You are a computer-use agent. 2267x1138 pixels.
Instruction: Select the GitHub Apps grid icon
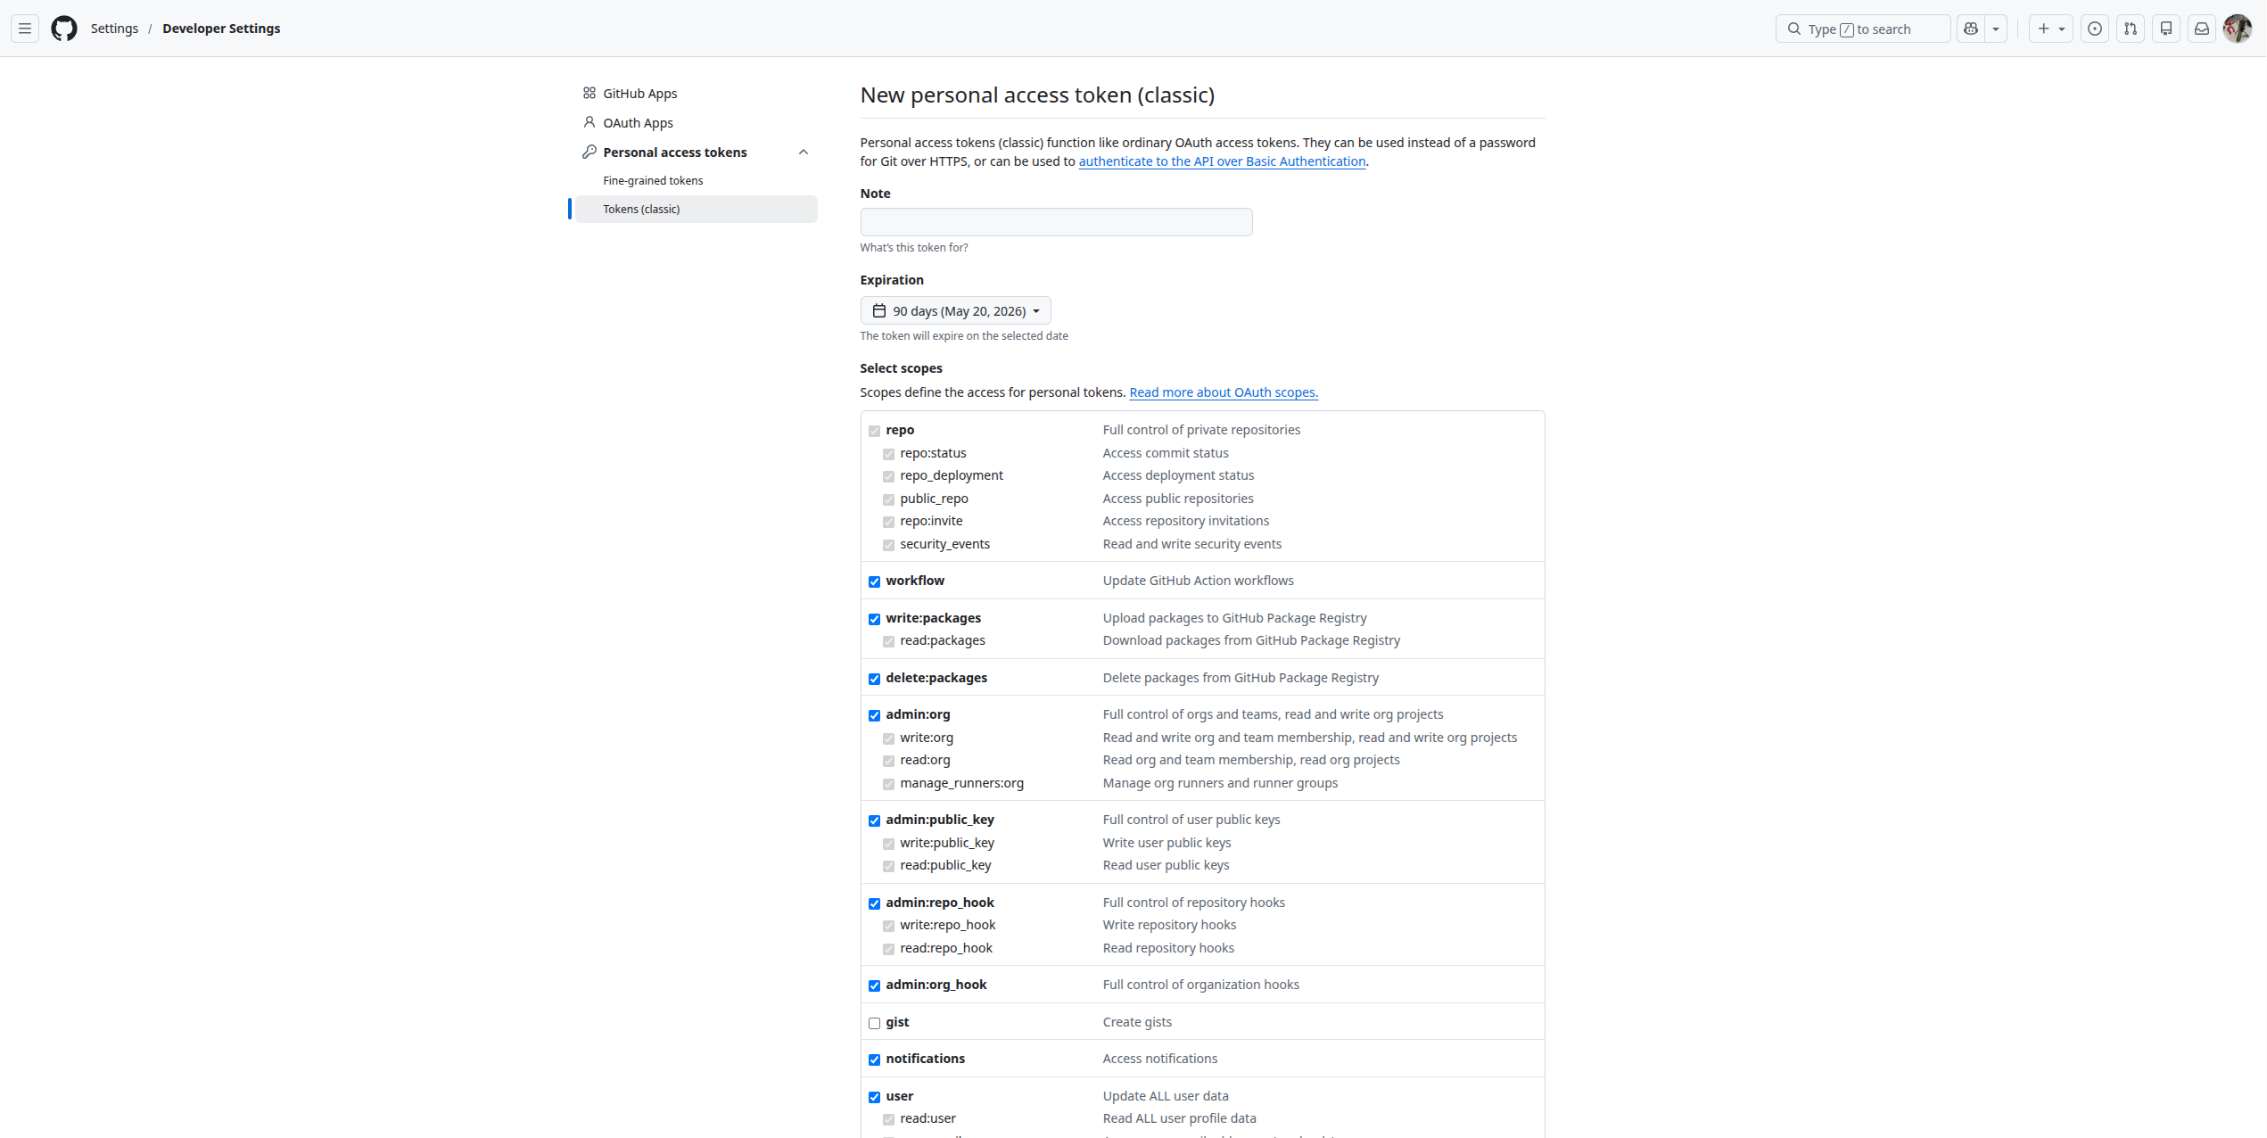589,93
